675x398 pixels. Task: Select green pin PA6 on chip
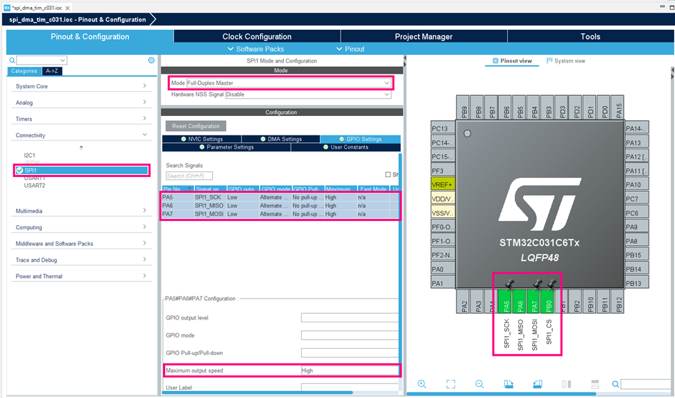pyautogui.click(x=520, y=301)
